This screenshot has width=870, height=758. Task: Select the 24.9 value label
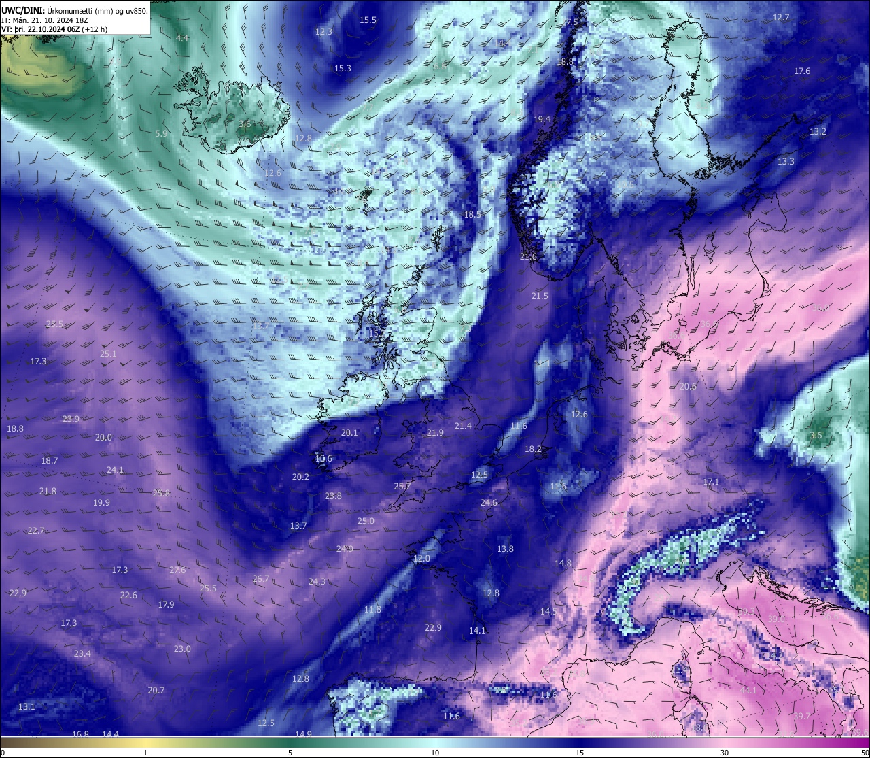click(x=345, y=549)
